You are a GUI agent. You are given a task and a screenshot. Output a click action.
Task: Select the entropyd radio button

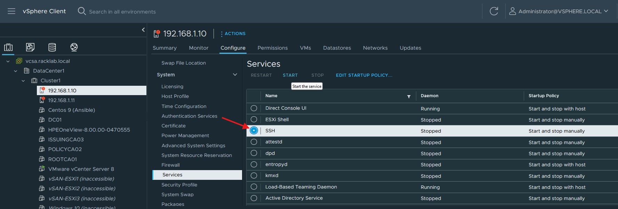(254, 164)
